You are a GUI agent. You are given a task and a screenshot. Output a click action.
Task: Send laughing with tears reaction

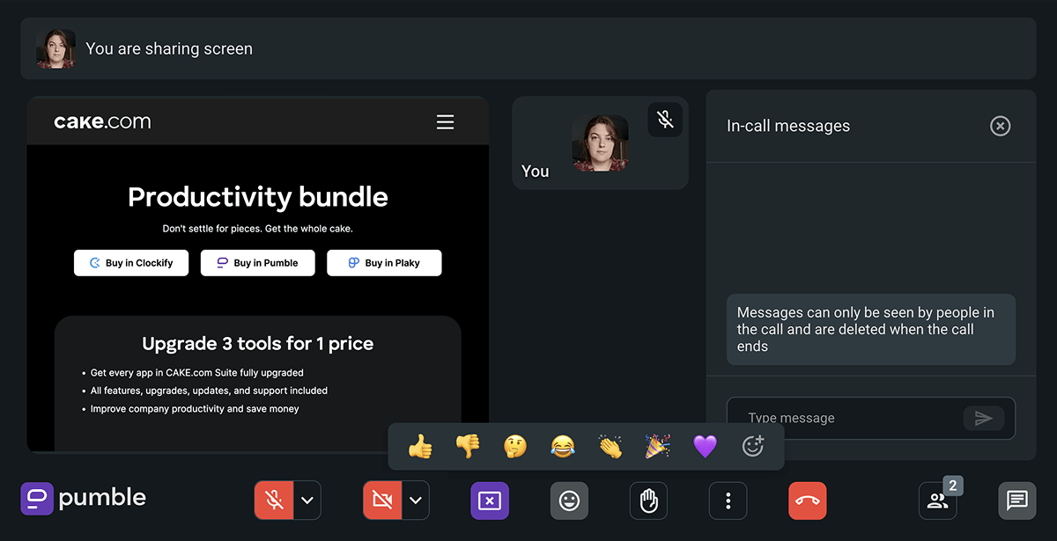point(563,446)
